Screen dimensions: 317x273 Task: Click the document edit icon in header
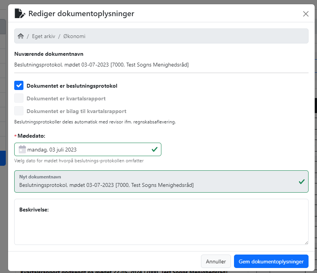20,13
